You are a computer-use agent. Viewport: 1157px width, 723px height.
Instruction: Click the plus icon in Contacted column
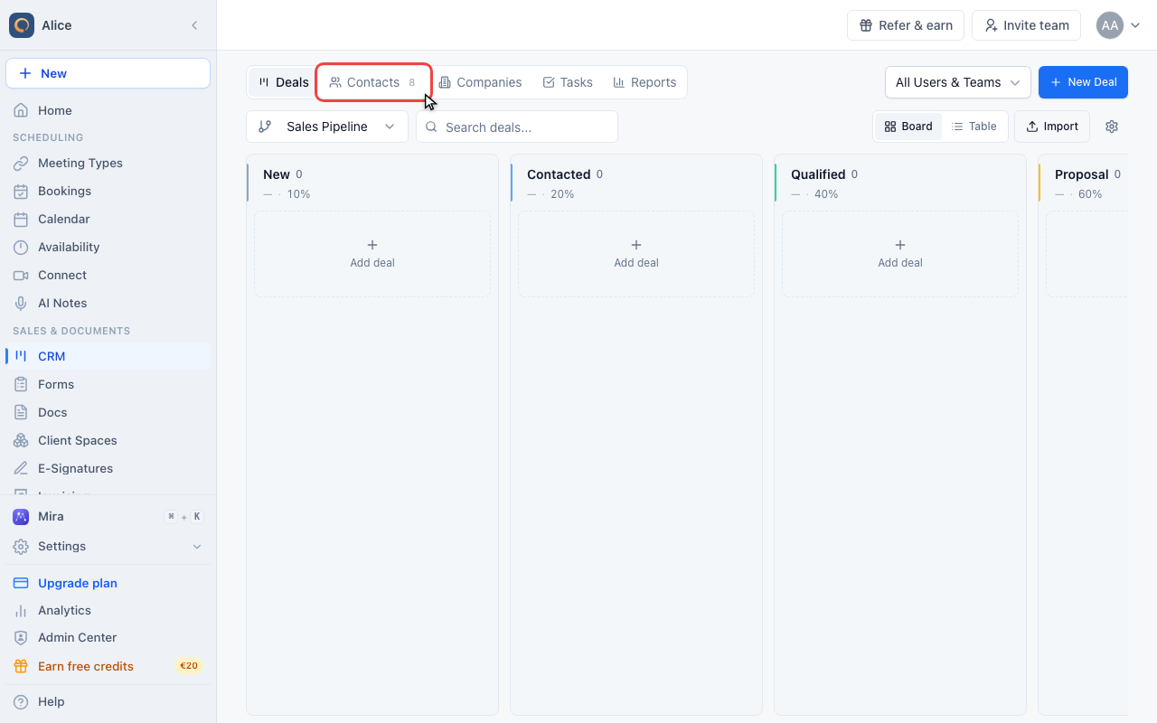tap(636, 245)
